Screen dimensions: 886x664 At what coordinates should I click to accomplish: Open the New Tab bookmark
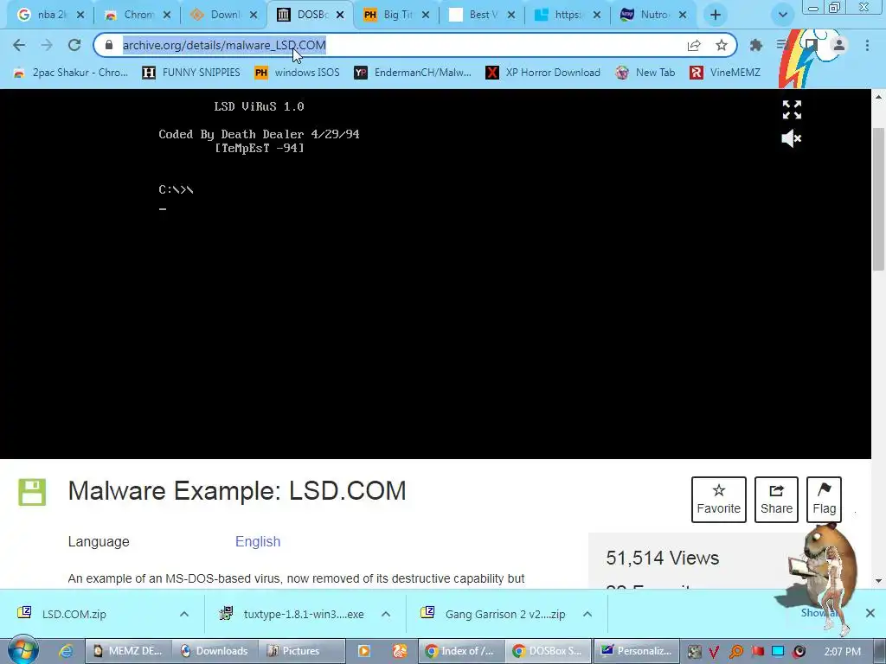pyautogui.click(x=645, y=73)
